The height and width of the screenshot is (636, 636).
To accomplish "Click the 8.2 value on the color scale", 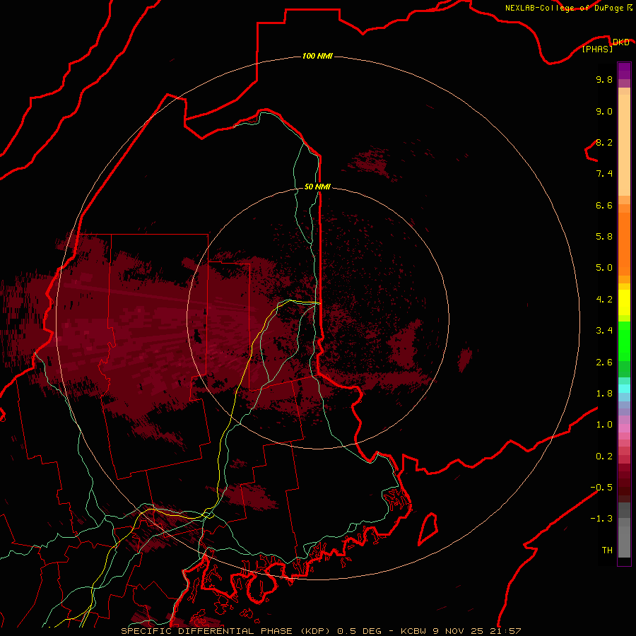I will click(x=604, y=143).
